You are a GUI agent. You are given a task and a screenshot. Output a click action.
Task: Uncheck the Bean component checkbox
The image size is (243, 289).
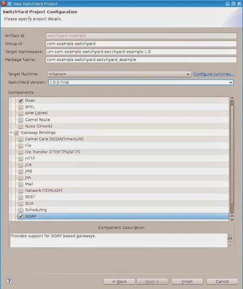tap(21, 100)
